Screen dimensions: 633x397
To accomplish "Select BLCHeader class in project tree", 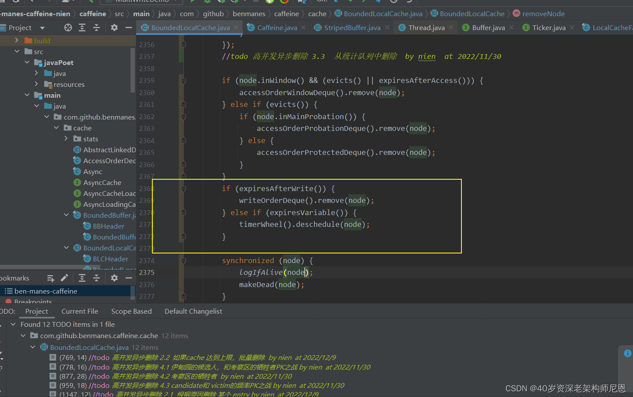I will [x=110, y=259].
